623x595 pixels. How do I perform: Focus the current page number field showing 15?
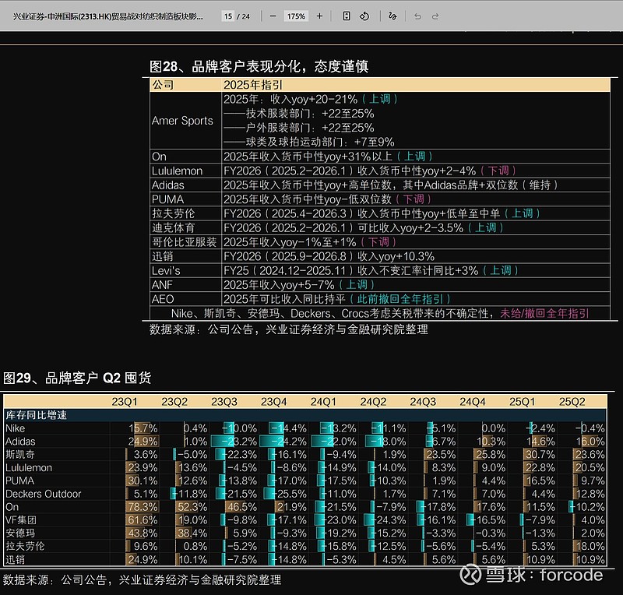pyautogui.click(x=228, y=16)
